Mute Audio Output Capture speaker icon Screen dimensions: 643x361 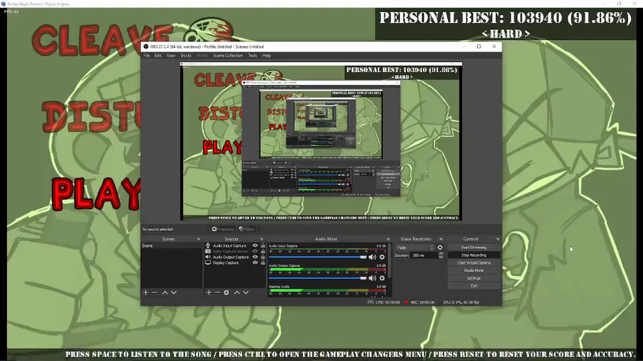tap(372, 278)
